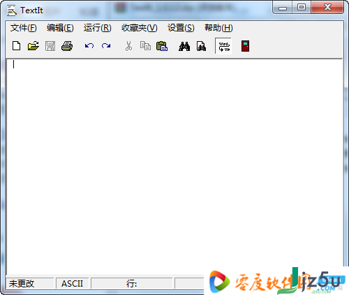
Task: Click the ASCII encoding status entry
Action: (x=72, y=283)
